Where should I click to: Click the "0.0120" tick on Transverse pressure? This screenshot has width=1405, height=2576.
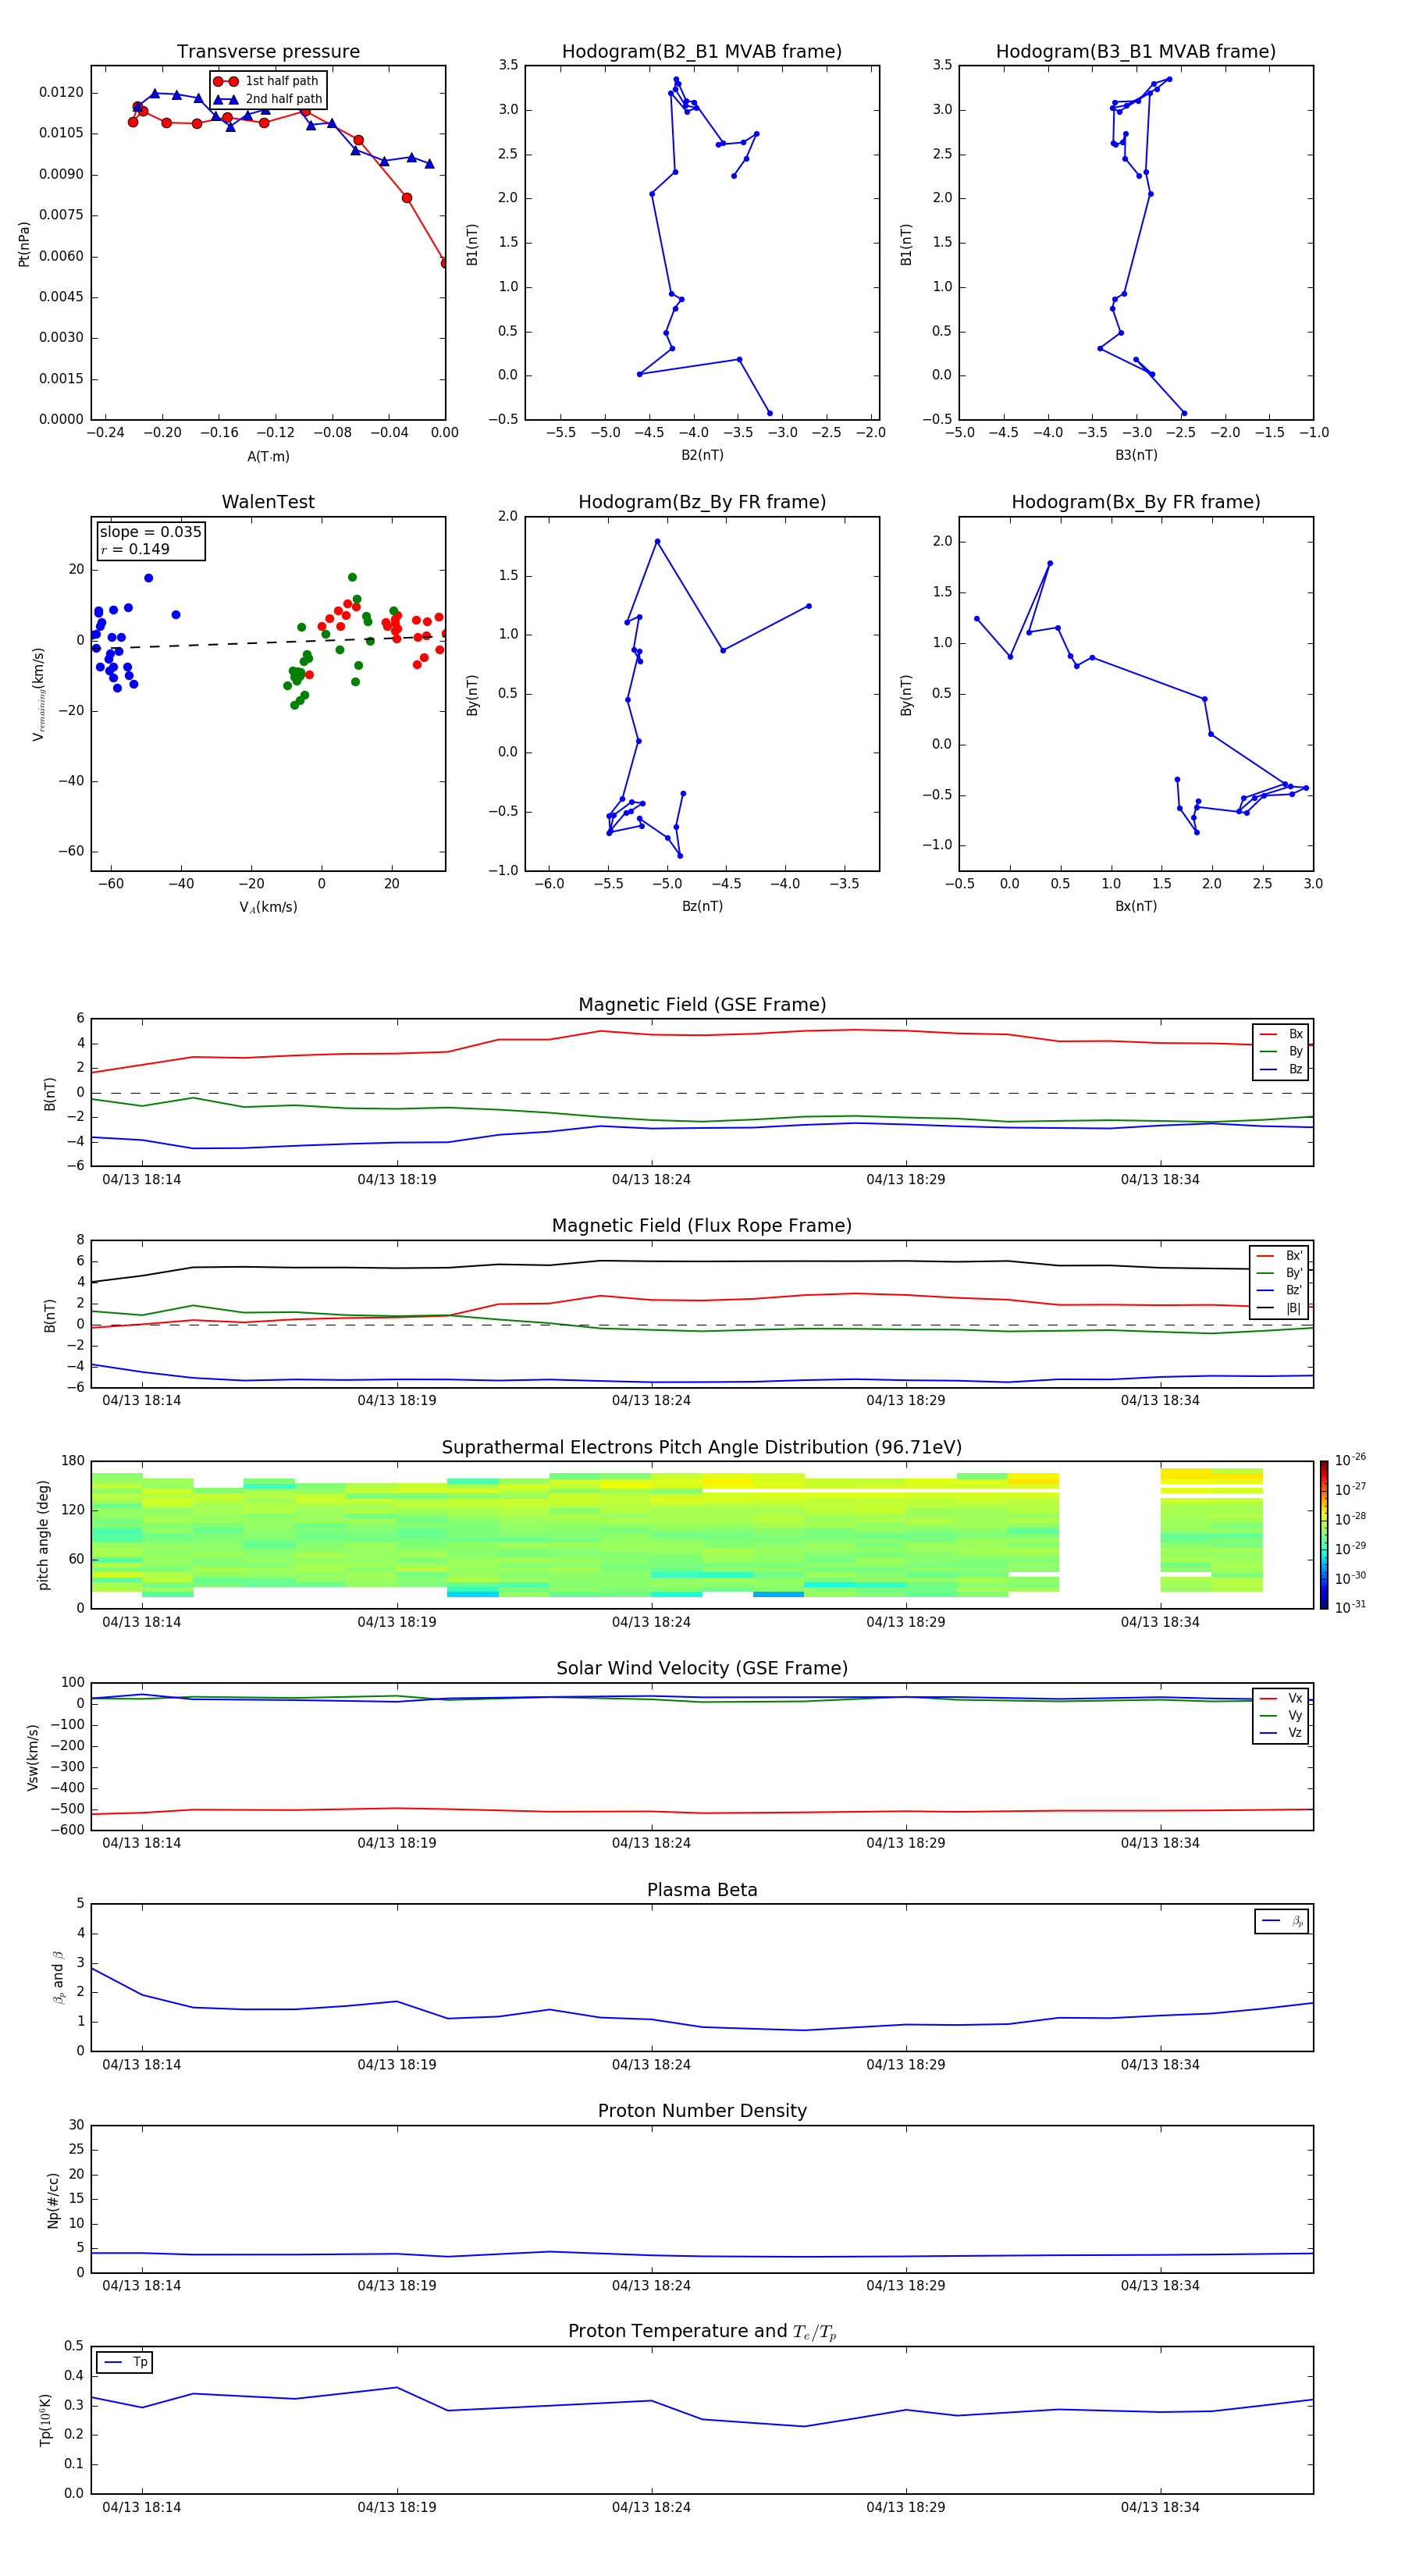click(x=62, y=93)
